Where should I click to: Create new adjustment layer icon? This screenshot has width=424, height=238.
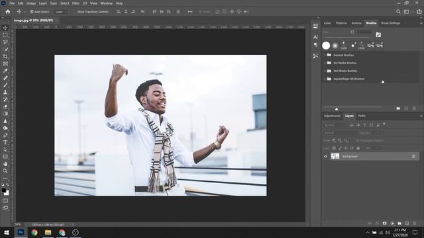point(392,223)
